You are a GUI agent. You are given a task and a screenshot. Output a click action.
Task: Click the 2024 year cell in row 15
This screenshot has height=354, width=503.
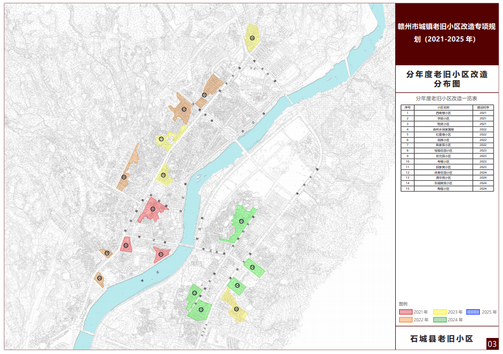(x=483, y=189)
